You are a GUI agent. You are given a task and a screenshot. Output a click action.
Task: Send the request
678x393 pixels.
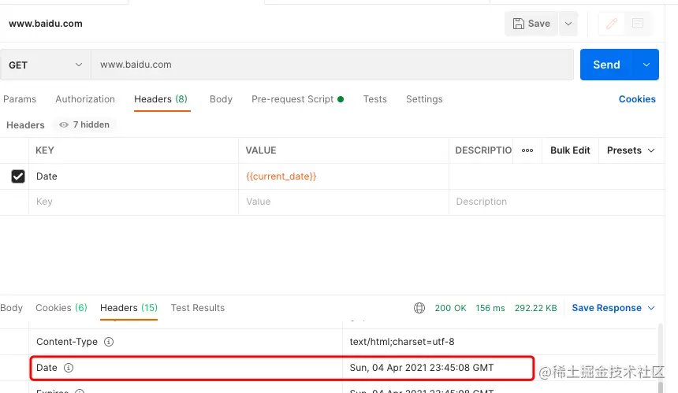click(606, 65)
